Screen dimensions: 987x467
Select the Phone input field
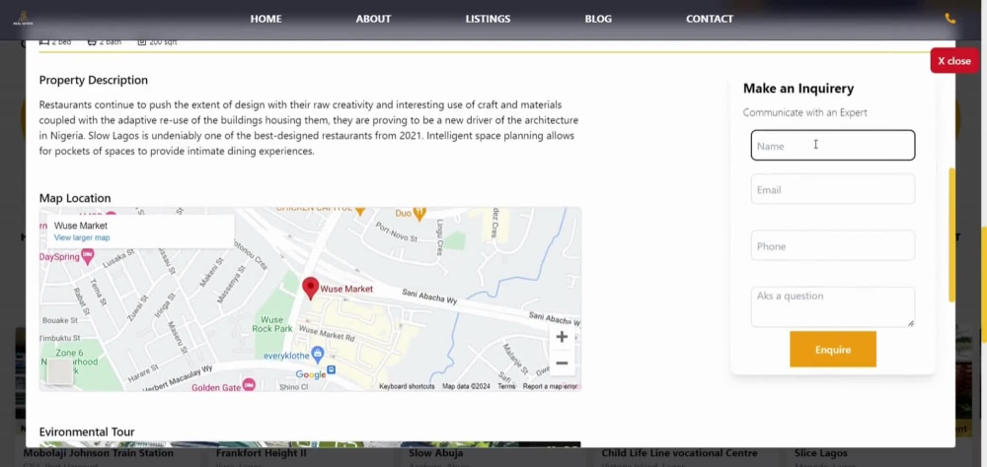click(833, 245)
